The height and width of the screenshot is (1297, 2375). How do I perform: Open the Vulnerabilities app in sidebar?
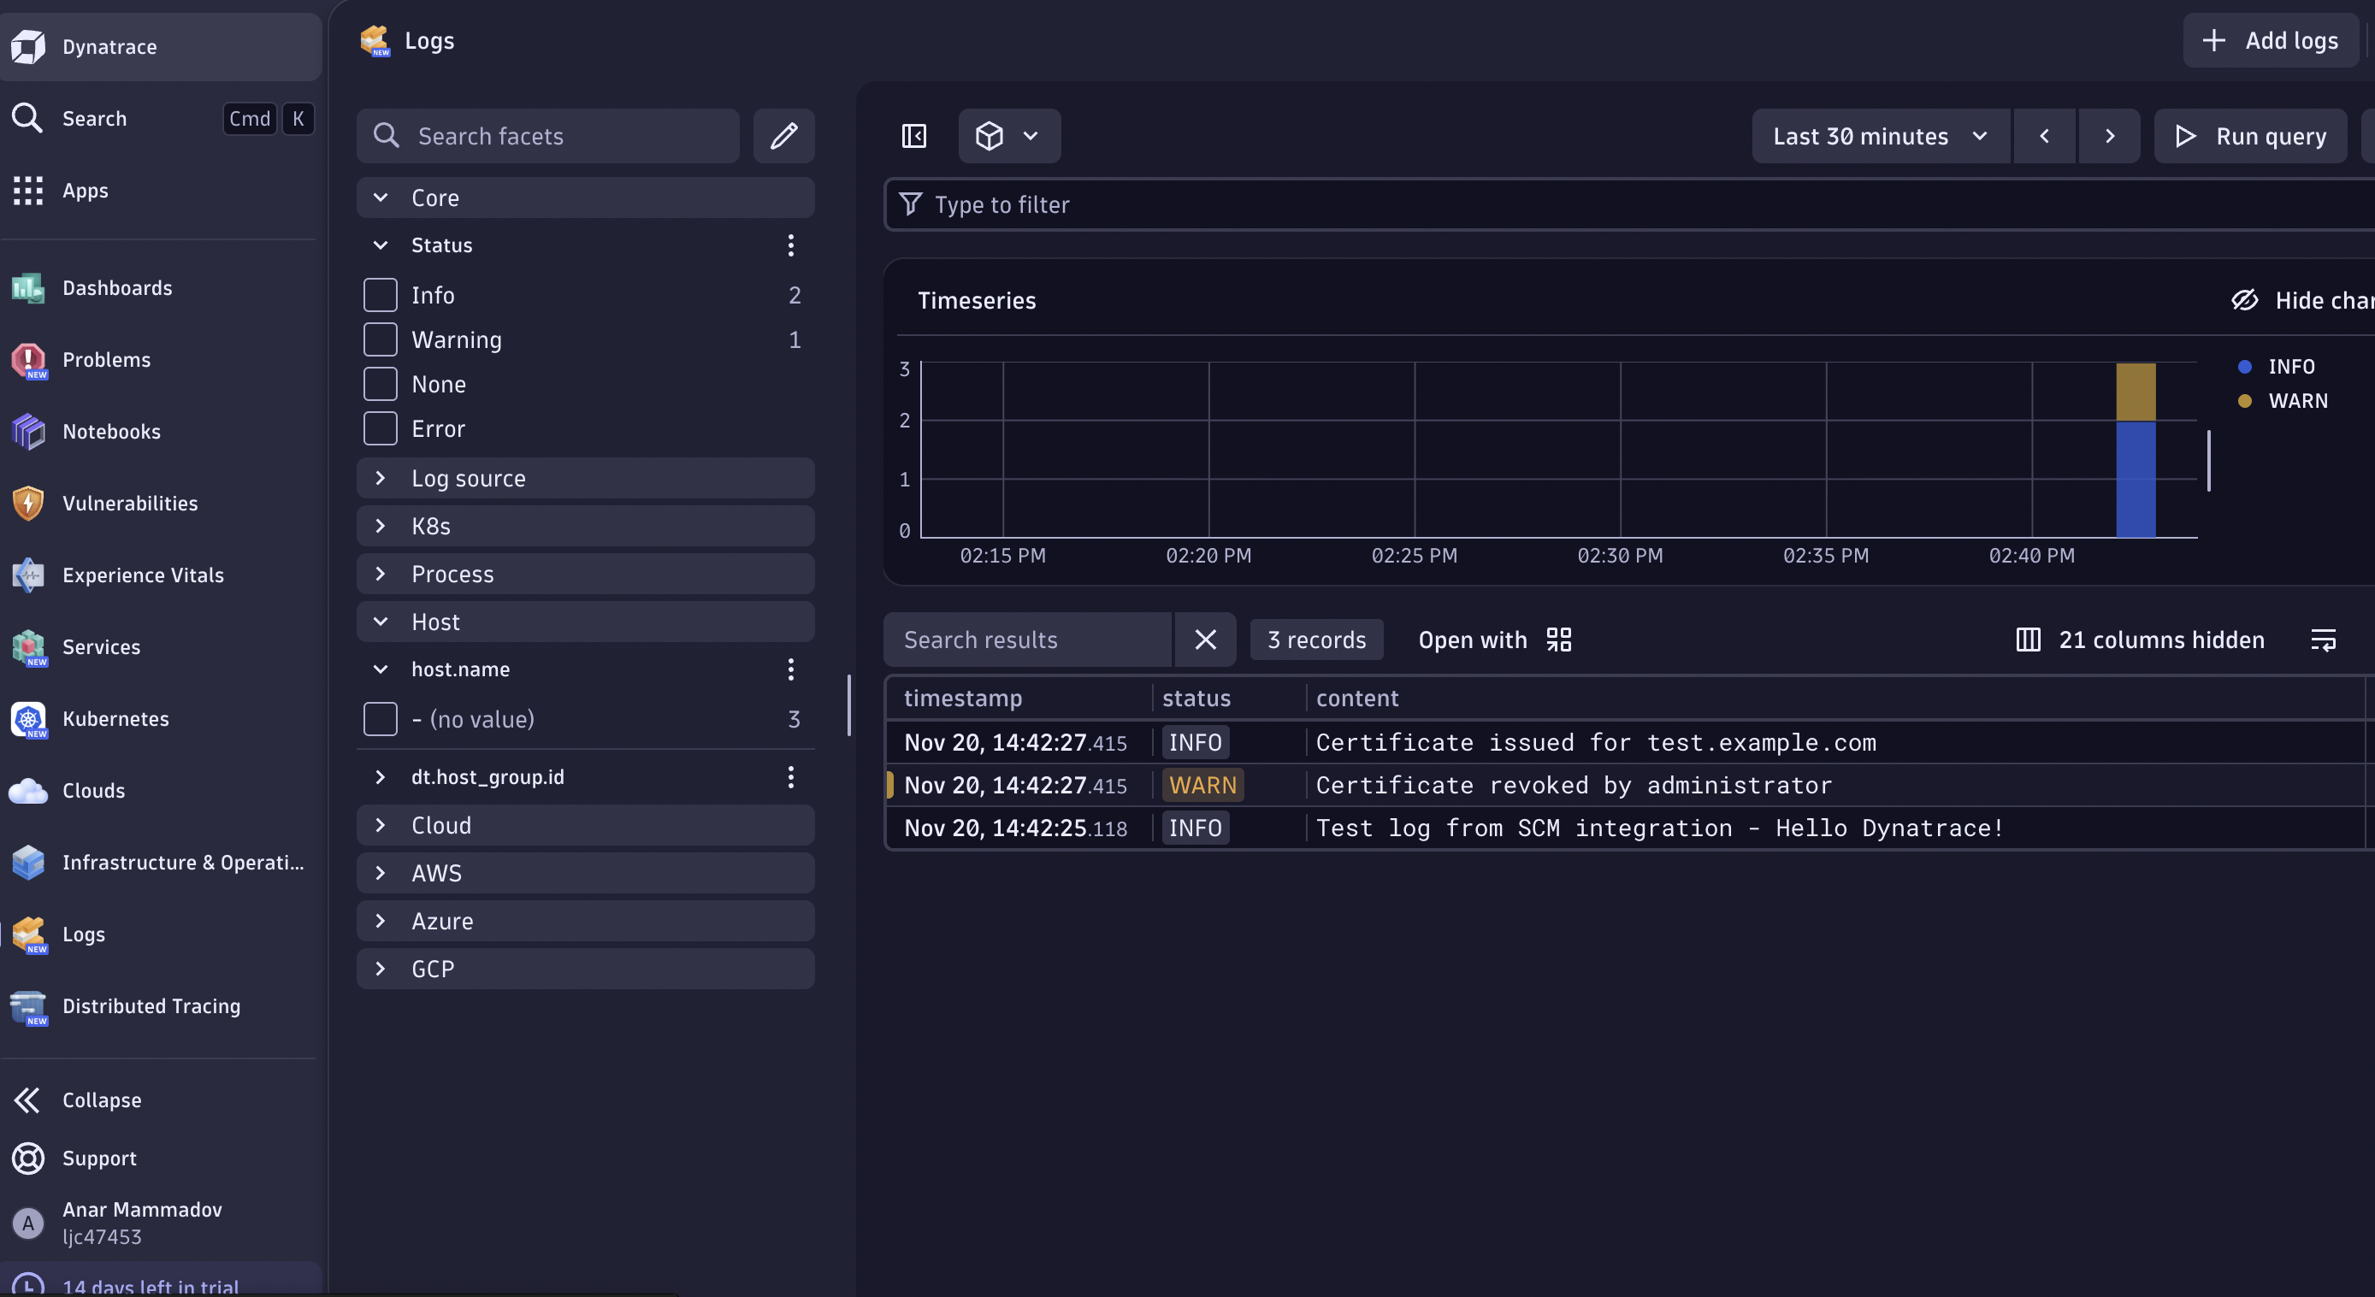click(129, 503)
